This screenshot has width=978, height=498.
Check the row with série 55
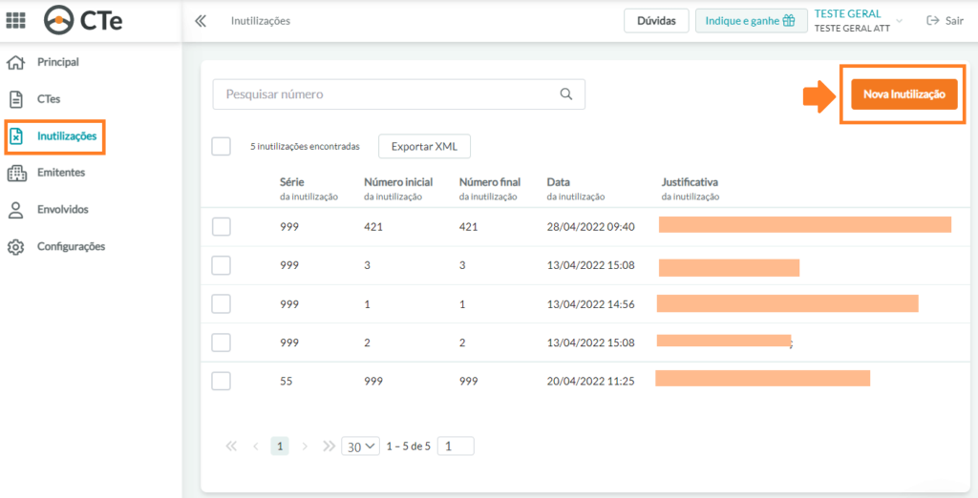(x=222, y=381)
